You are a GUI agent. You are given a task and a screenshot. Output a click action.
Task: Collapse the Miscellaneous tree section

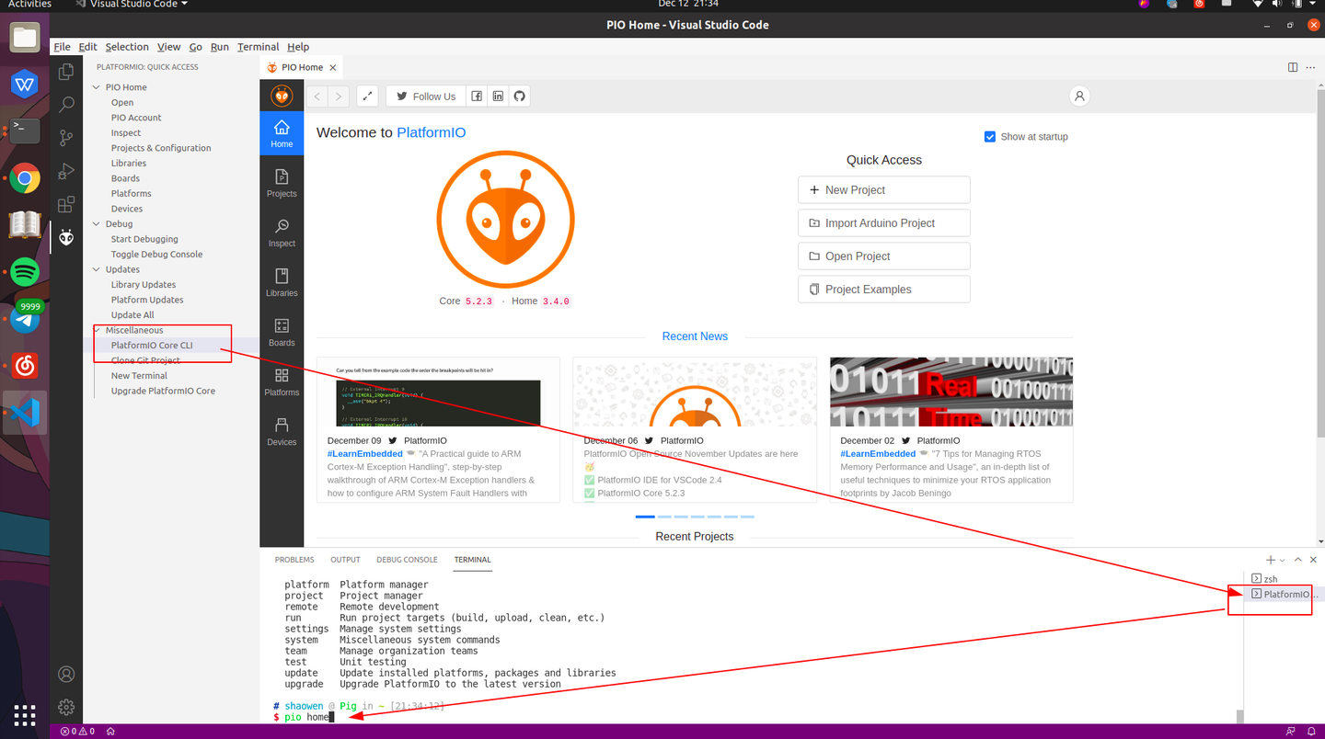(97, 330)
